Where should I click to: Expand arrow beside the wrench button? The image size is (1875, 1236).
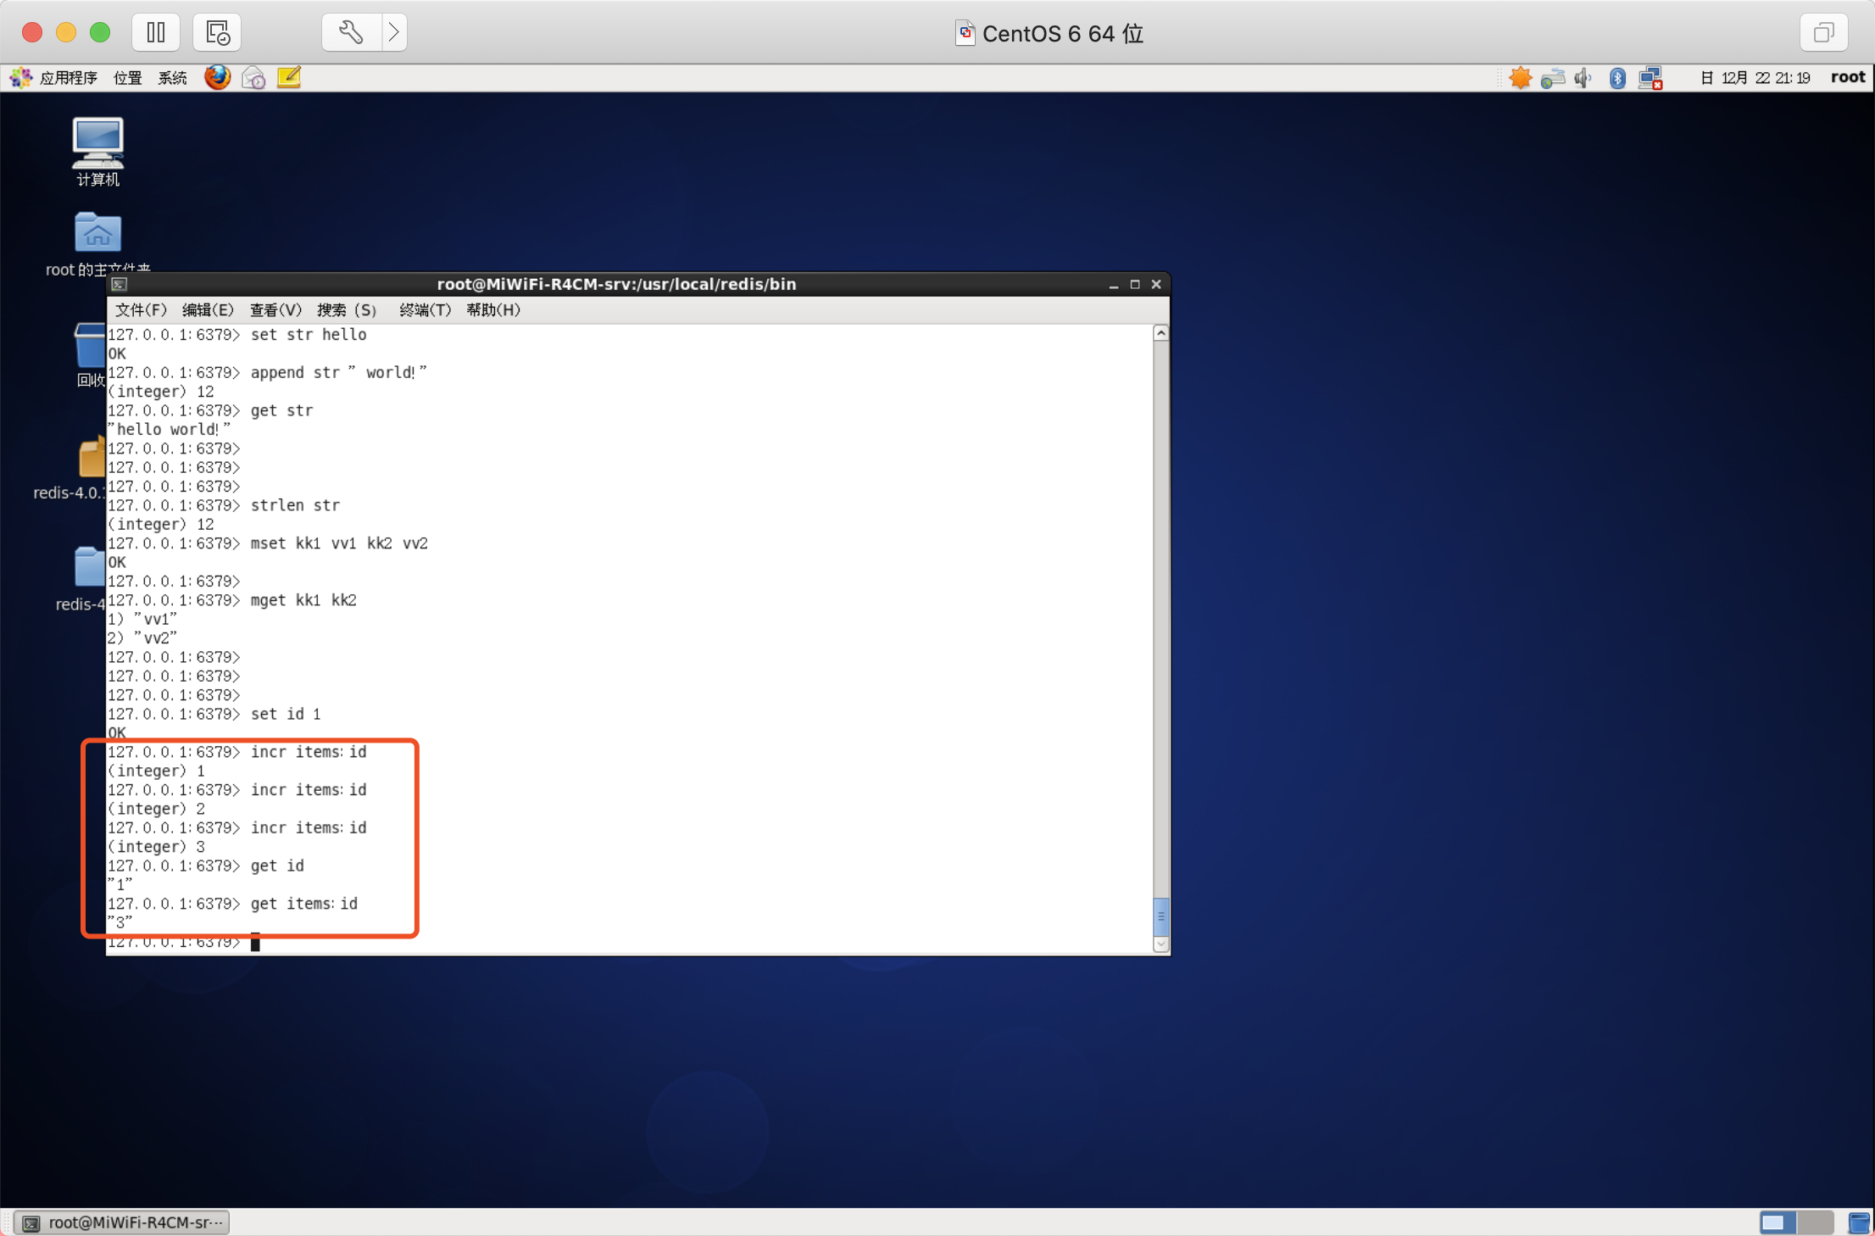click(x=394, y=32)
